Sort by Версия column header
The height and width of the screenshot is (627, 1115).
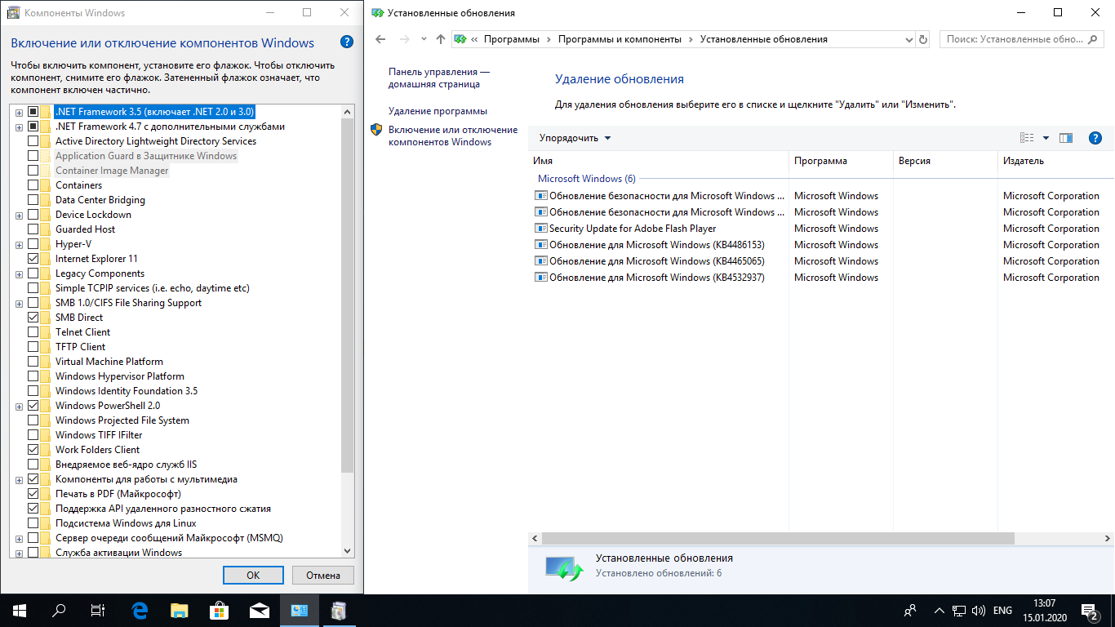tap(945, 161)
